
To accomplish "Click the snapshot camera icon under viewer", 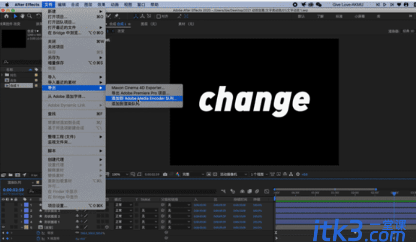I will 165,174.
